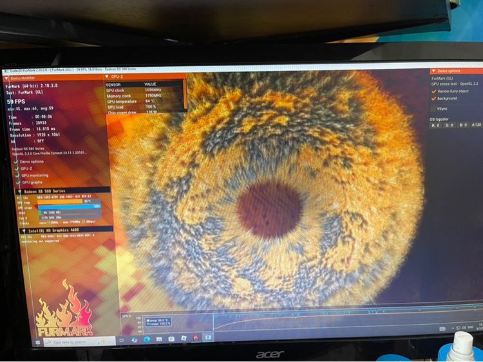
Task: Adjust the OSI bgcolor R value field
Action: click(x=436, y=125)
